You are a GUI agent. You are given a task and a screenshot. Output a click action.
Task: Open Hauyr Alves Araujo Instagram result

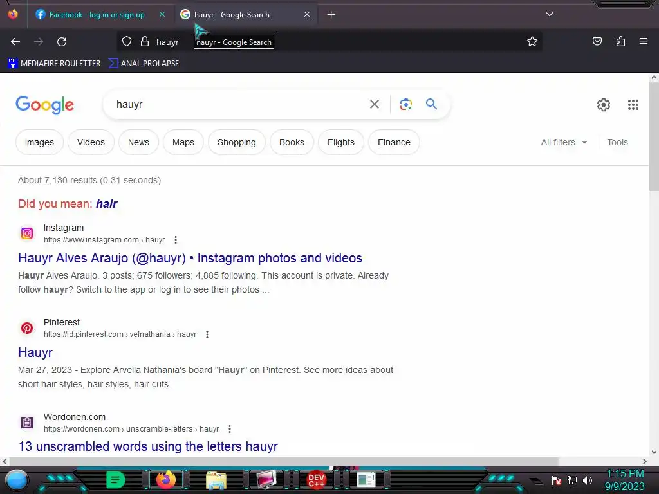coord(190,258)
